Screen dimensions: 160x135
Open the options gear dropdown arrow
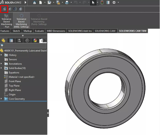coord(118,3)
